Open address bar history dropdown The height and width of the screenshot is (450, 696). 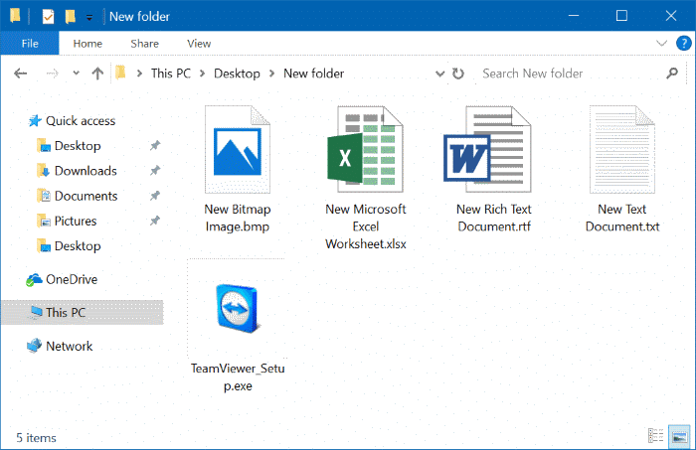(439, 74)
